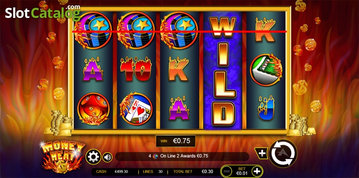Click the Money Heat game logo
The width and height of the screenshot is (359, 178).
tap(63, 157)
